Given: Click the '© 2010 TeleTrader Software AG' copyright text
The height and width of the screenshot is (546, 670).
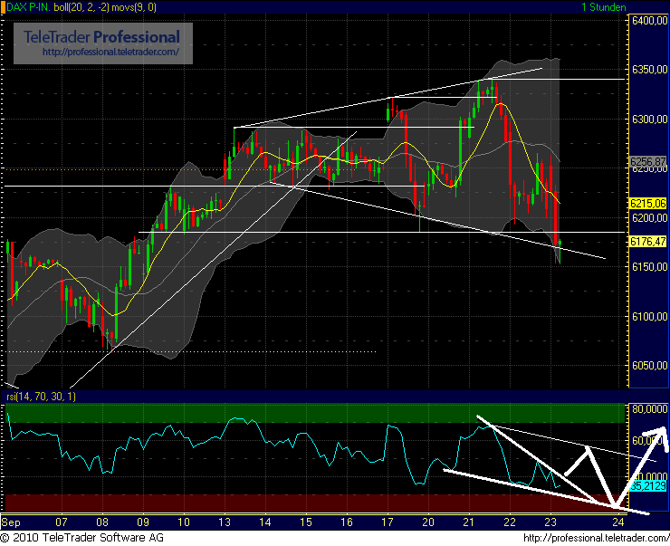Looking at the screenshot, I should pyautogui.click(x=82, y=538).
